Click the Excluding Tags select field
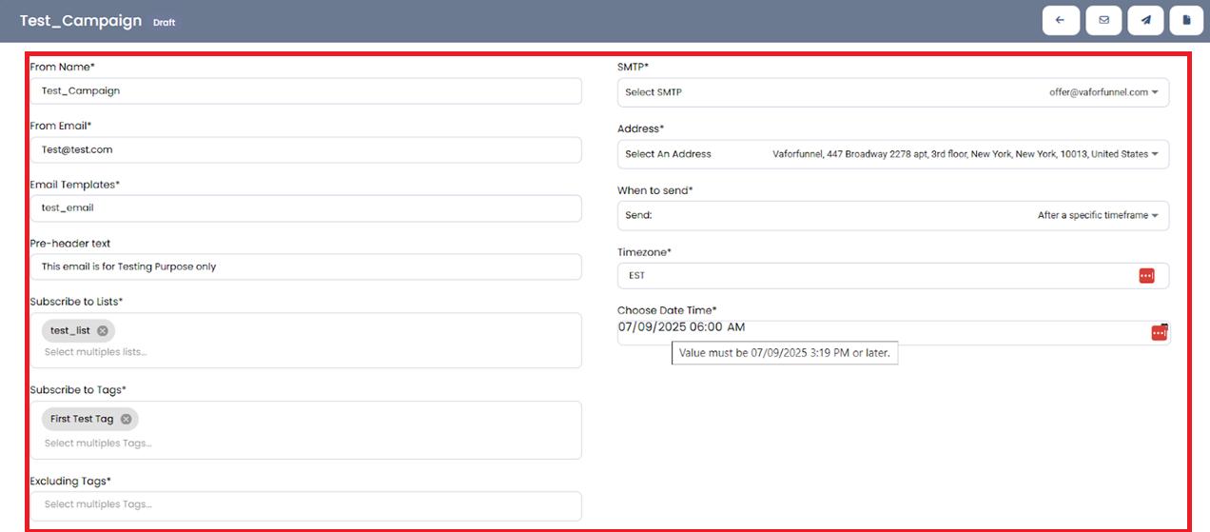 305,504
